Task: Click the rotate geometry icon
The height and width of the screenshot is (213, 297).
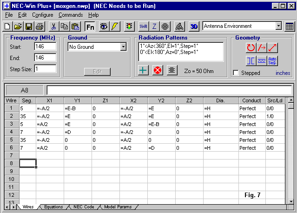Action: [251, 47]
